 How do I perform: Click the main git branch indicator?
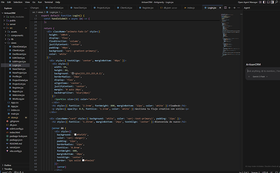(5, 172)
